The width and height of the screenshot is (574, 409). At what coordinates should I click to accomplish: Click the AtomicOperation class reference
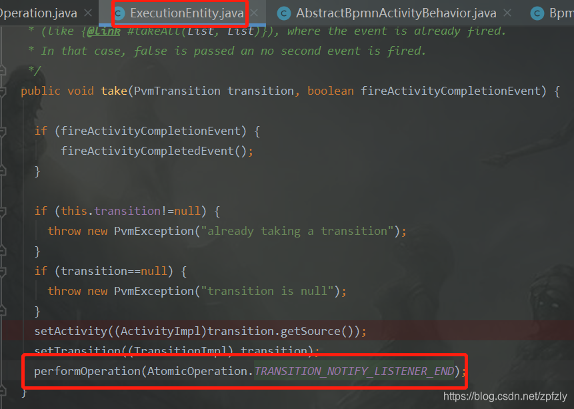coord(197,371)
